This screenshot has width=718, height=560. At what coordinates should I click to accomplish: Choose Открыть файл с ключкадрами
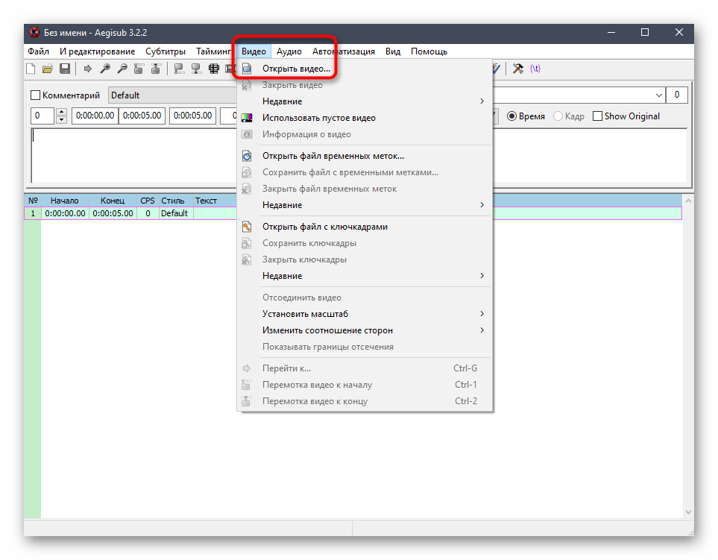(365, 227)
